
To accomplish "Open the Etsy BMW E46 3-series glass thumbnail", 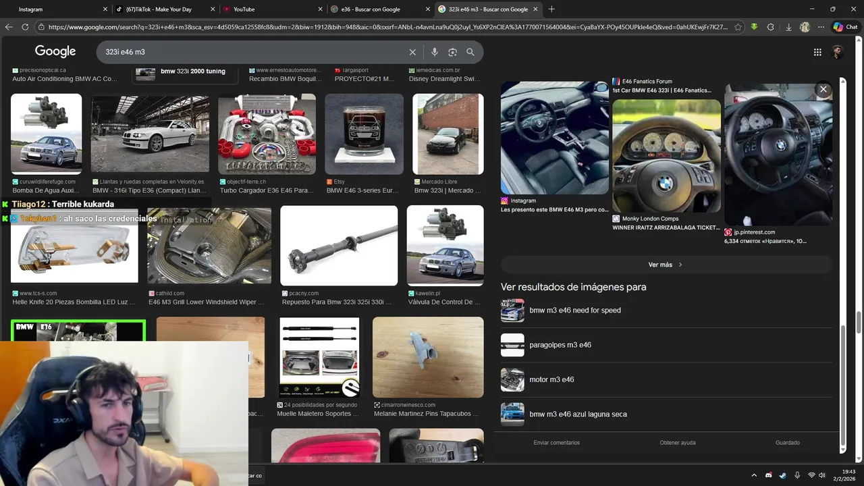I will (x=364, y=134).
